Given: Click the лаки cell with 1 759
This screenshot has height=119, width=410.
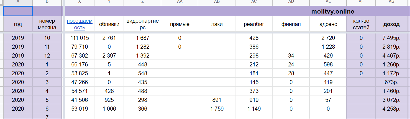Looking at the screenshot, I should pos(217,109).
